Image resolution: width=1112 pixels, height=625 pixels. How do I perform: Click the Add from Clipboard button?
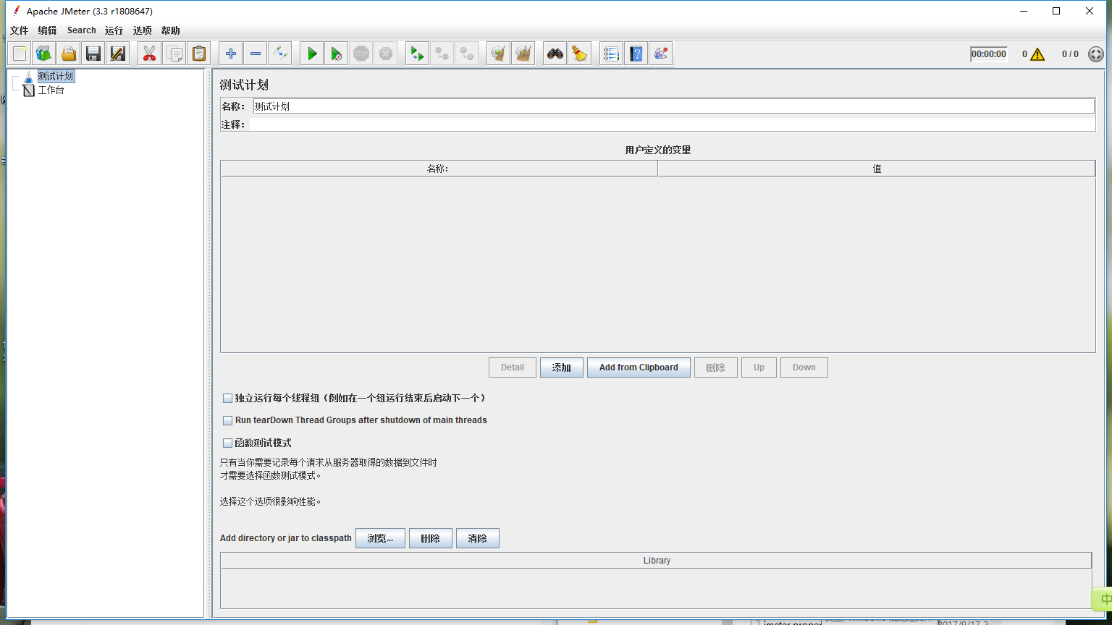[x=639, y=367]
